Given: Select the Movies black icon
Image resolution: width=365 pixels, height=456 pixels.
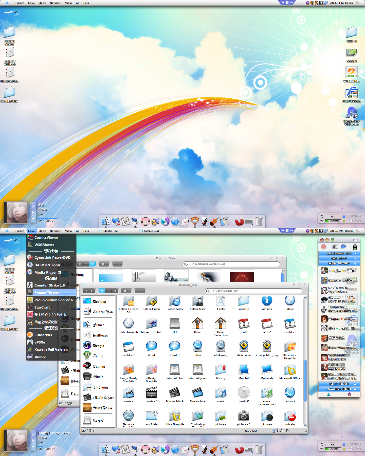Looking at the screenshot, I should (175, 393).
